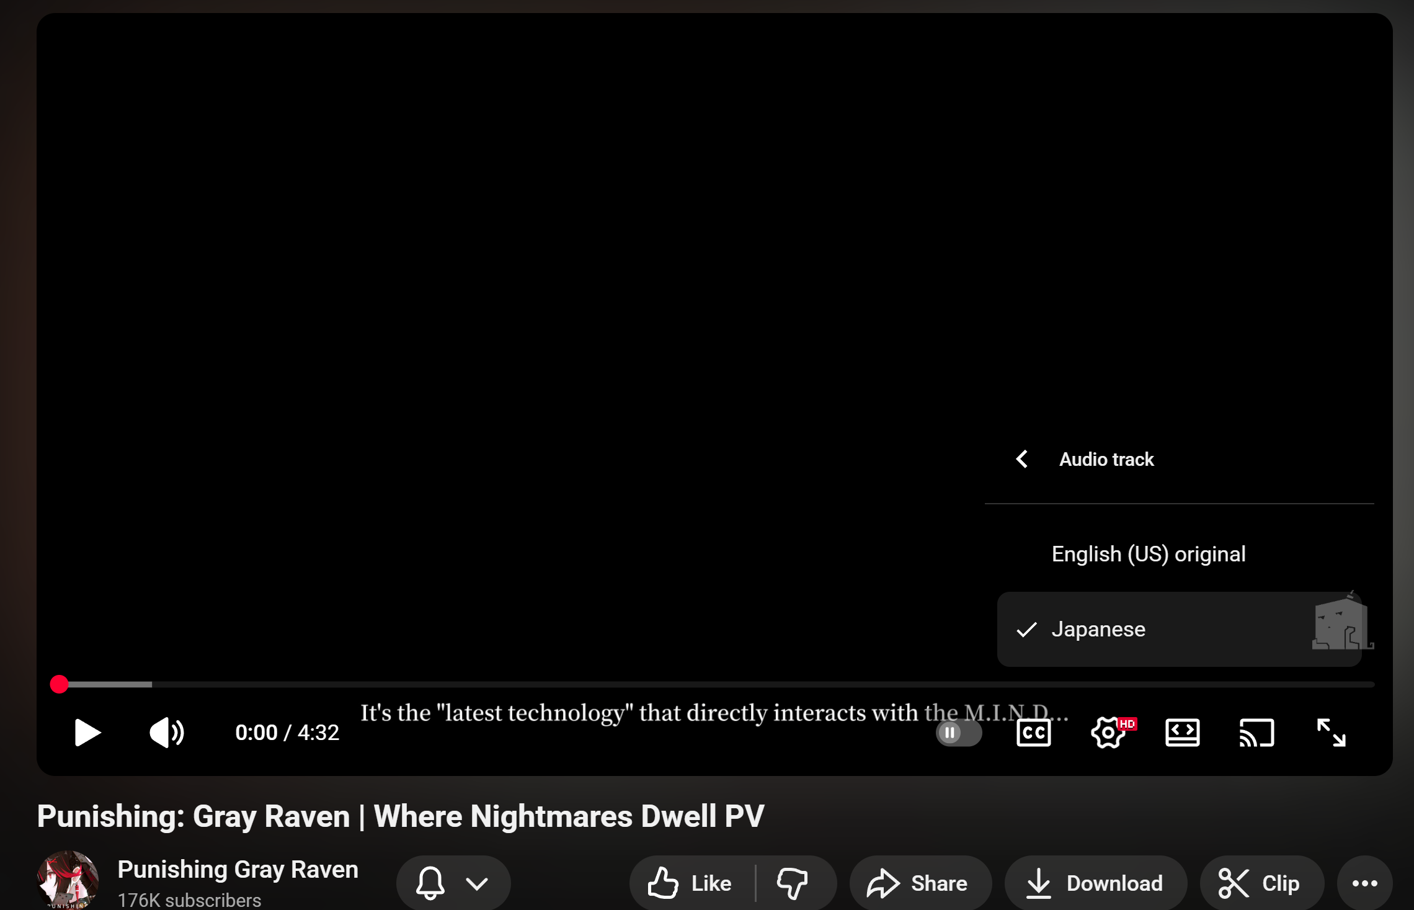Toggle the autoplay switch
Viewport: 1414px width, 910px height.
point(958,733)
